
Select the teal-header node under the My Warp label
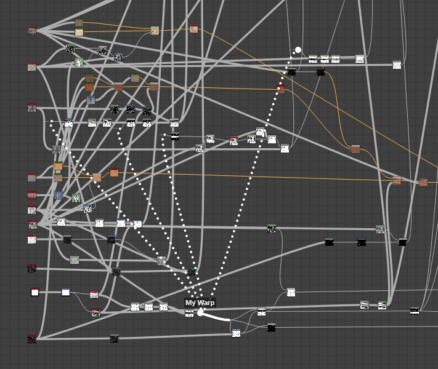click(x=189, y=313)
